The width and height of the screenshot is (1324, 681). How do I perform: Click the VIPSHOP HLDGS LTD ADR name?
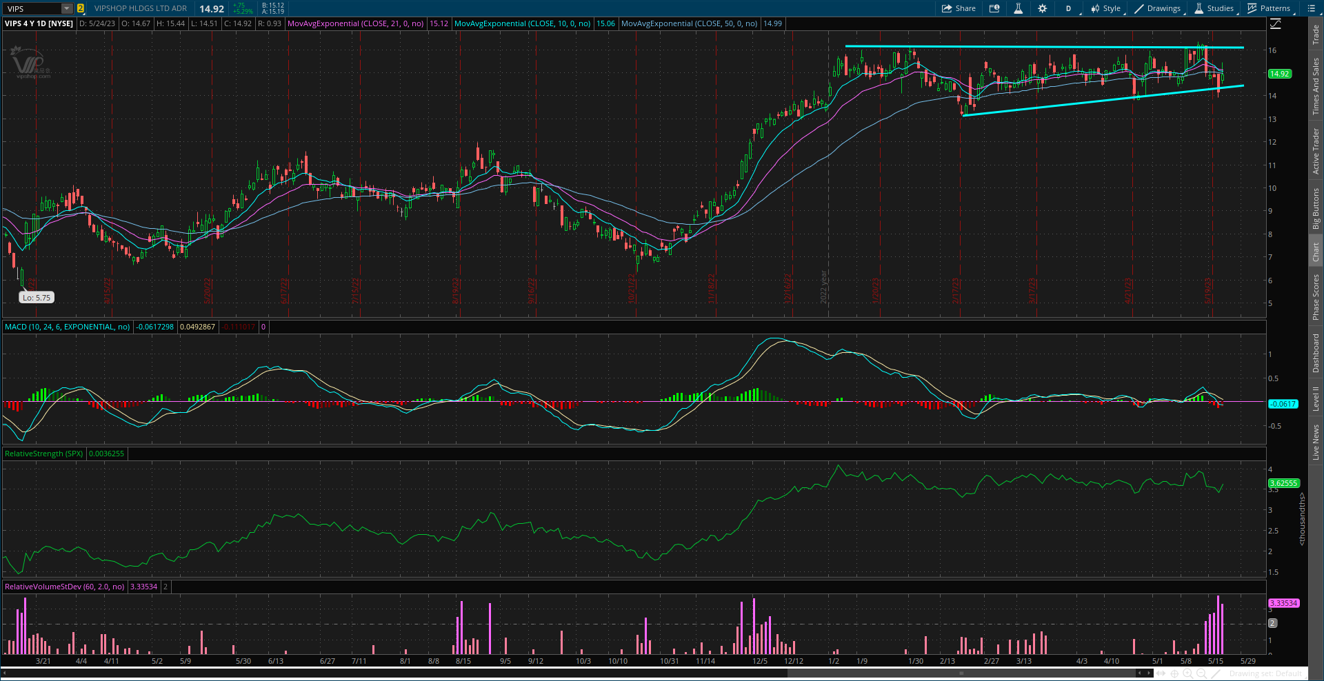(x=141, y=8)
